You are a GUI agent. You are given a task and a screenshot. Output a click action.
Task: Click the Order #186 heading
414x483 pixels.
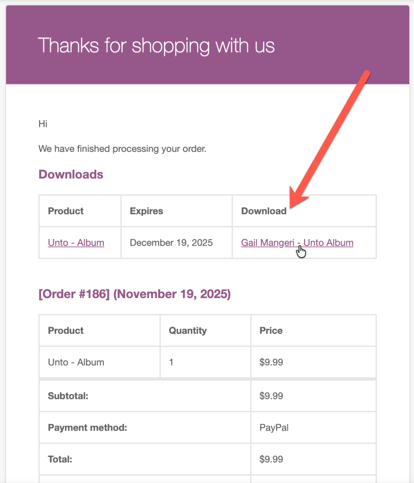point(135,294)
